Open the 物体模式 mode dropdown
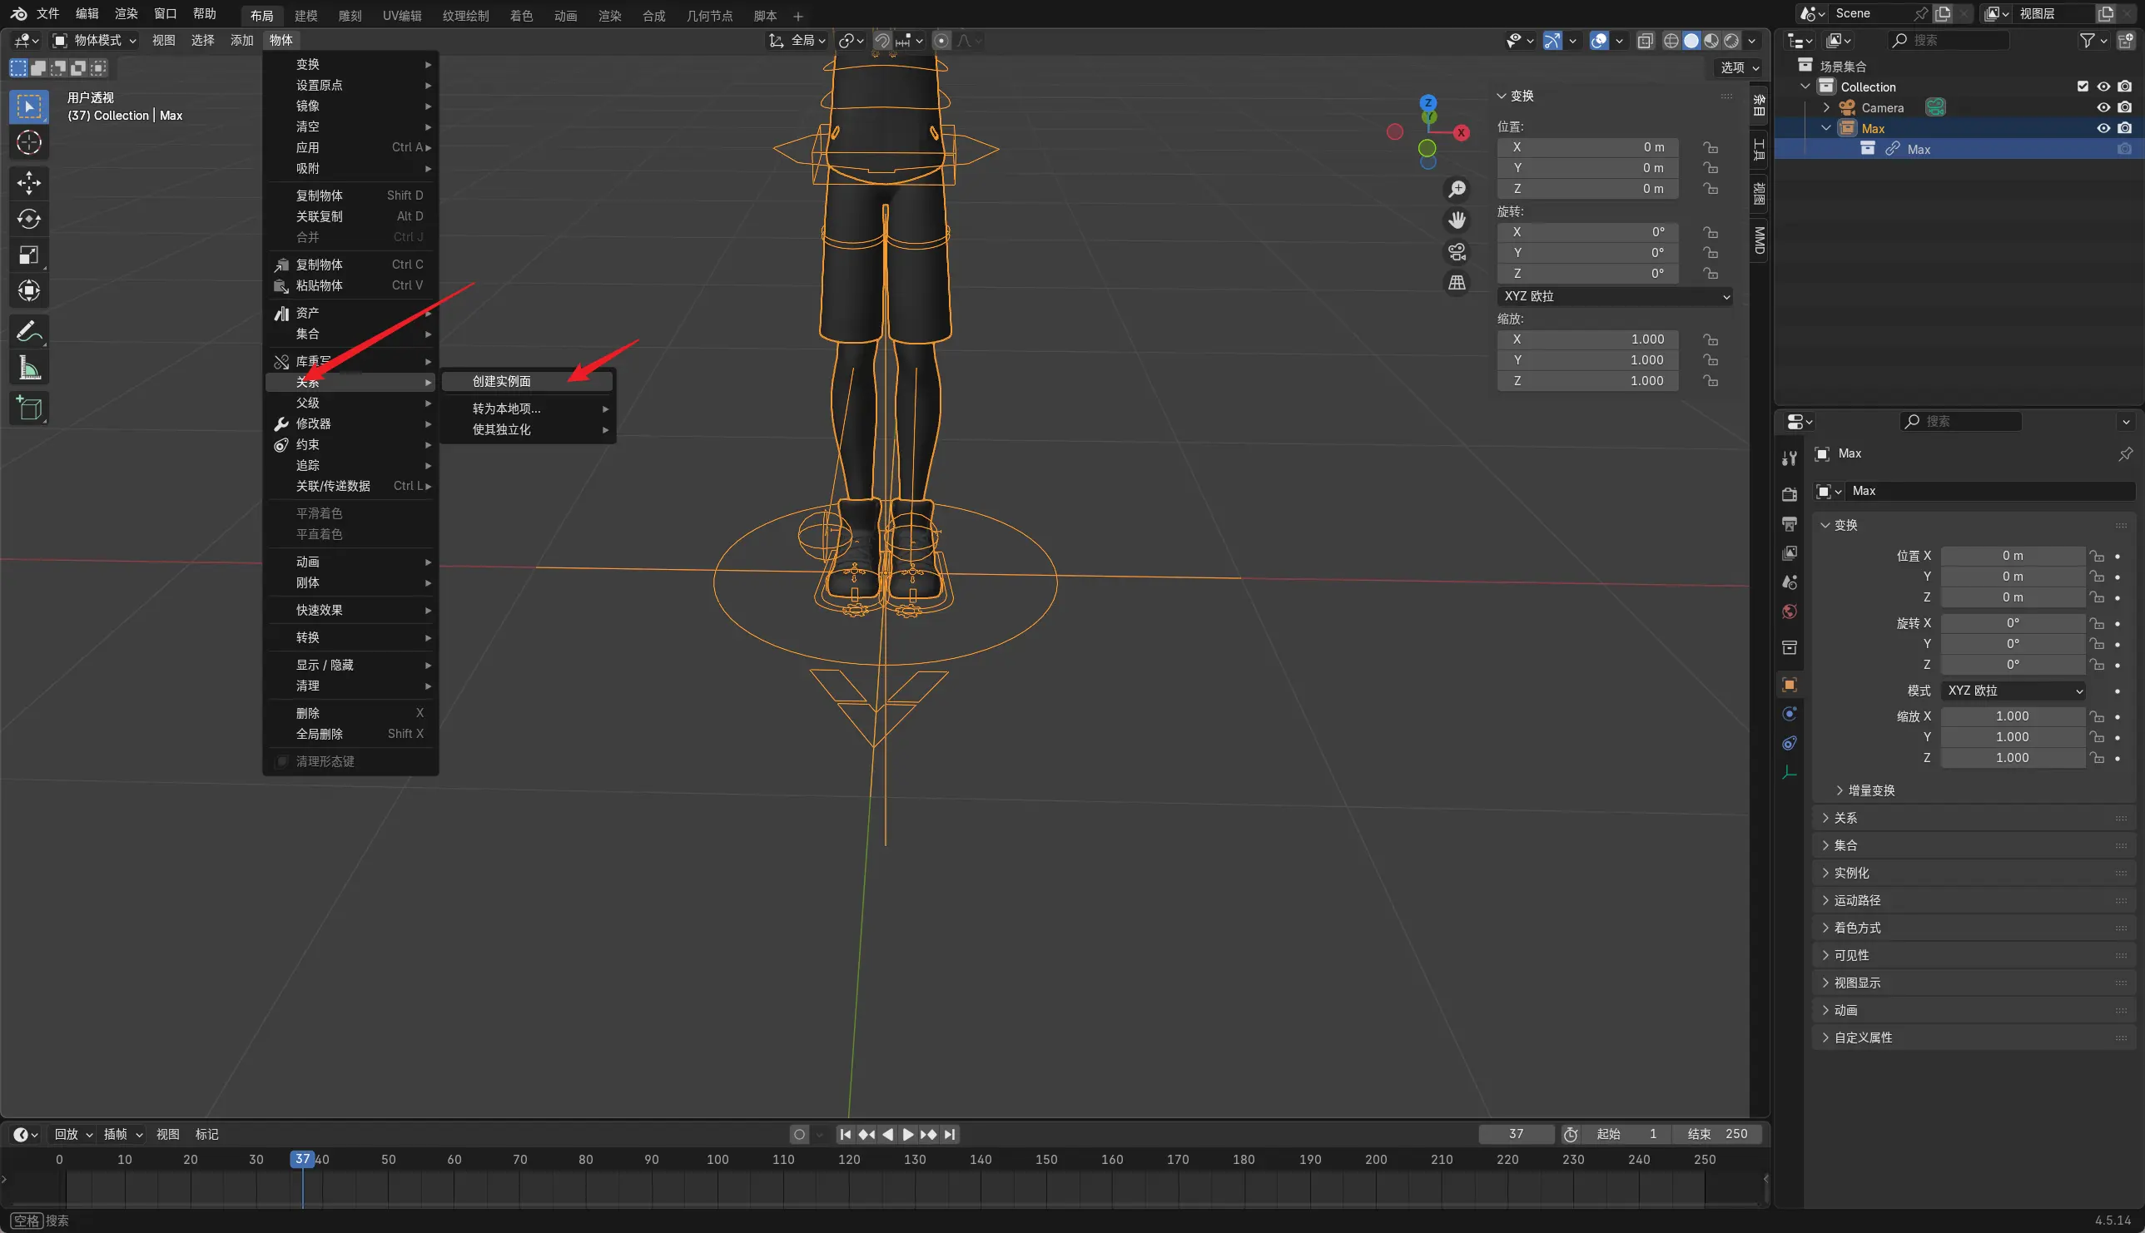 click(x=95, y=40)
